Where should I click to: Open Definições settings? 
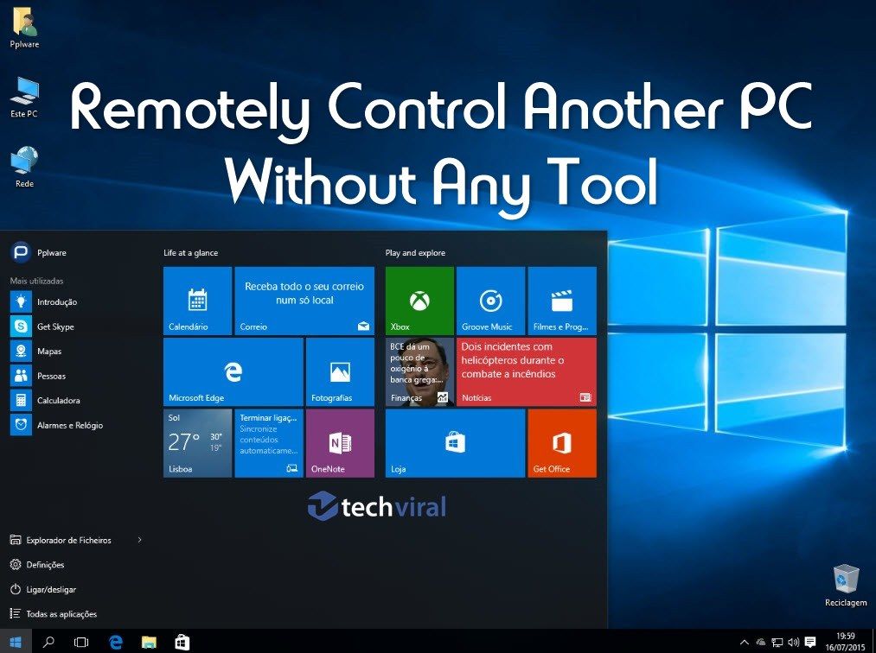pyautogui.click(x=37, y=564)
